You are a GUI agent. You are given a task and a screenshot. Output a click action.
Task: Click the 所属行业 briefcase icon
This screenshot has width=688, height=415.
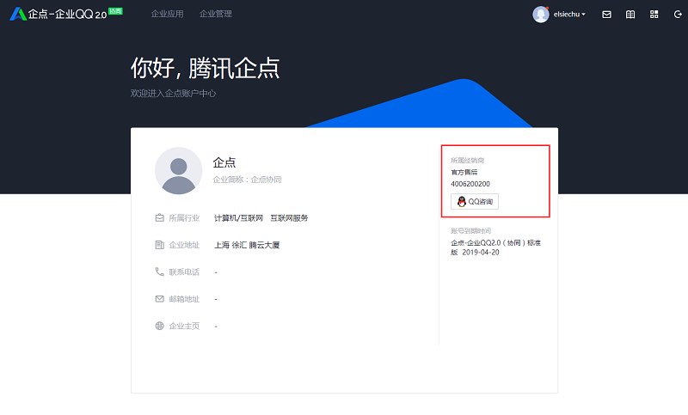tap(159, 218)
